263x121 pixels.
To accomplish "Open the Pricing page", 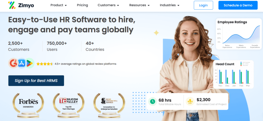I will coord(82,5).
